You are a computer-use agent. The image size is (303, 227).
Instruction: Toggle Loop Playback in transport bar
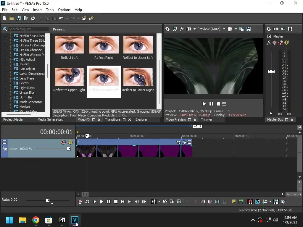coord(87,202)
